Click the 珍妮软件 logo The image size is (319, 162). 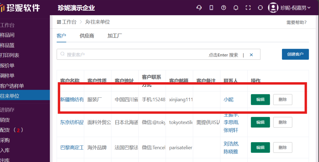click(x=20, y=8)
